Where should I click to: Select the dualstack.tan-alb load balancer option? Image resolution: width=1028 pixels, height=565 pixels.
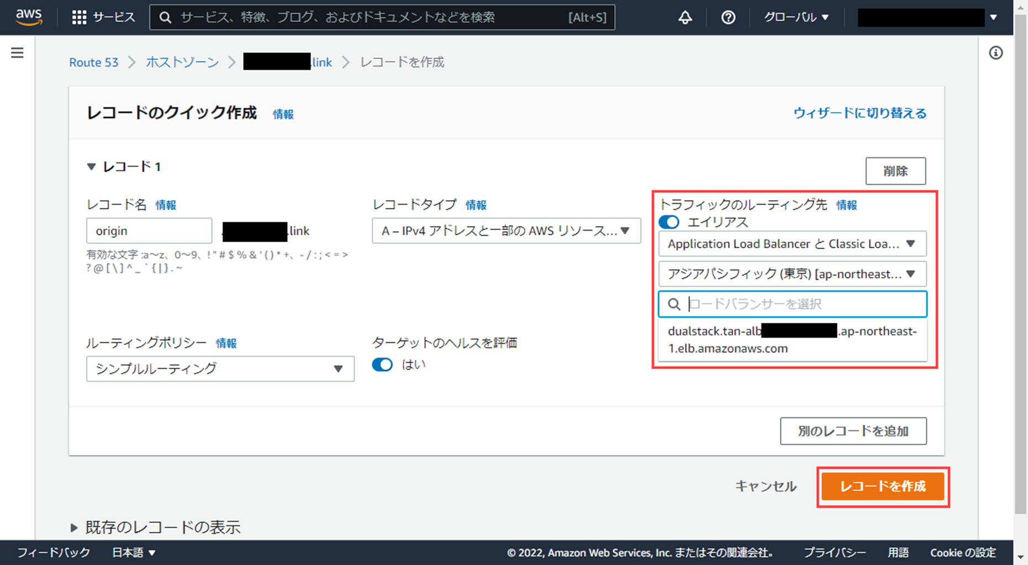tap(792, 339)
